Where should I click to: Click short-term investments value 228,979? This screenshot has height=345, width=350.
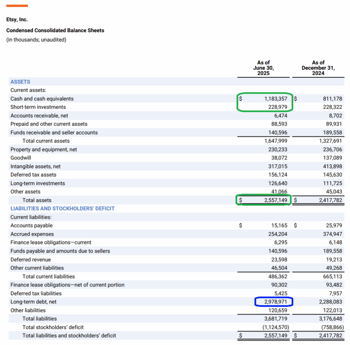[278, 107]
